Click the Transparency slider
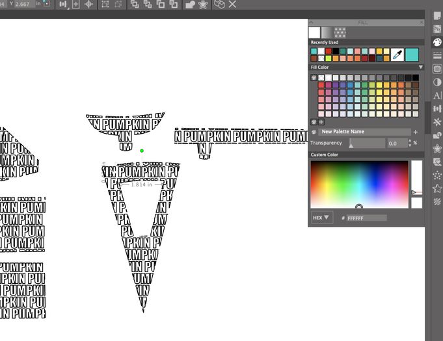The image size is (443, 341). pos(368,143)
